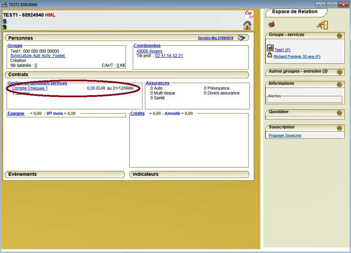Expand the Autres groupes - entretien panel
Viewport: 351px width, 253px height.
pos(339,72)
